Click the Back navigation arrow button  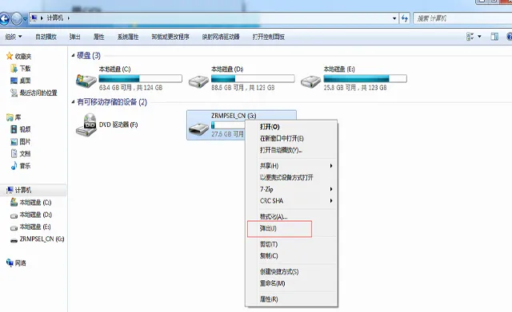pos(4,18)
